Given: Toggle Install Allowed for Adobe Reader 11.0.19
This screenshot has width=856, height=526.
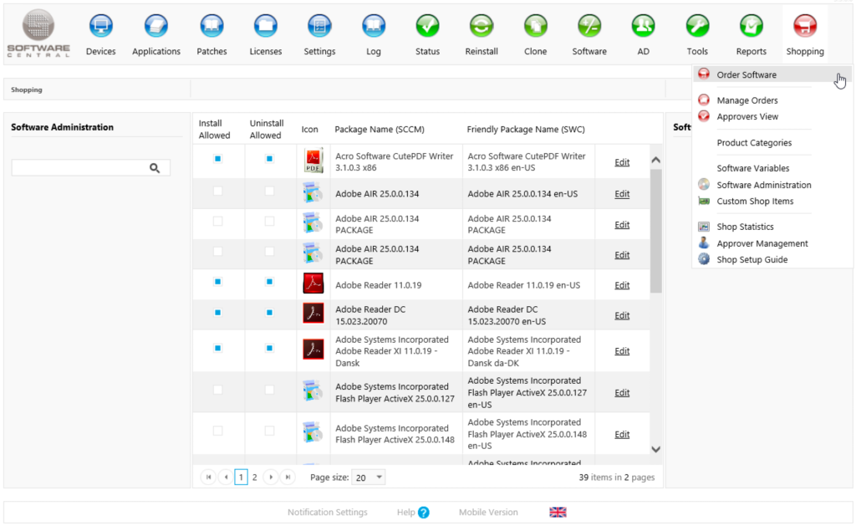Looking at the screenshot, I should (218, 282).
